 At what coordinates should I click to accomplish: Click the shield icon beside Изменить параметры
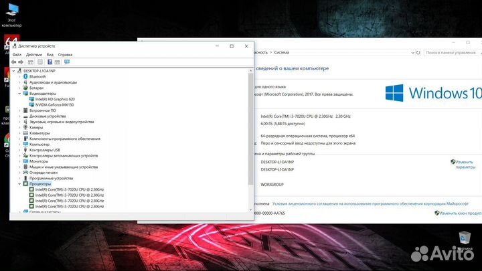pos(453,162)
